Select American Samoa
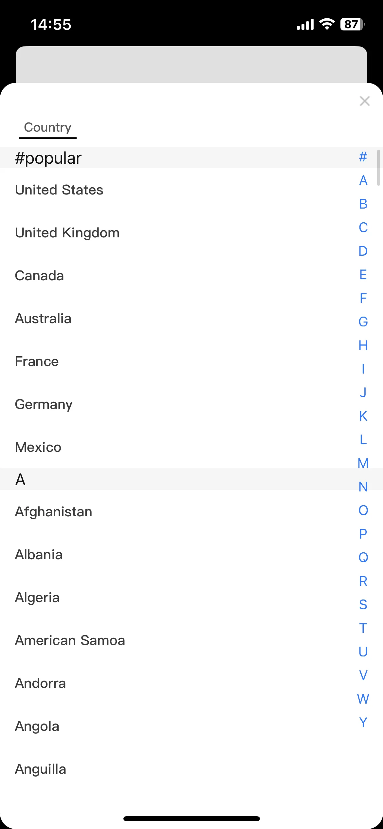Image resolution: width=383 pixels, height=829 pixels. point(191,640)
